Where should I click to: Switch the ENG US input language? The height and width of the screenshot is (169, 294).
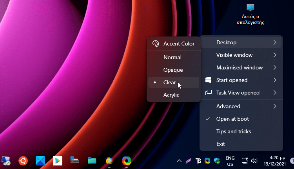[230, 161]
